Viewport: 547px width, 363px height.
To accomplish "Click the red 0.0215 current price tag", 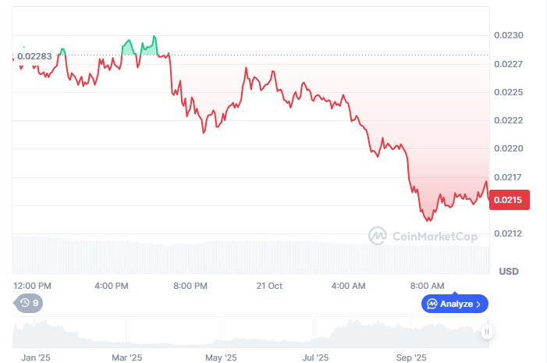I will tap(509, 200).
